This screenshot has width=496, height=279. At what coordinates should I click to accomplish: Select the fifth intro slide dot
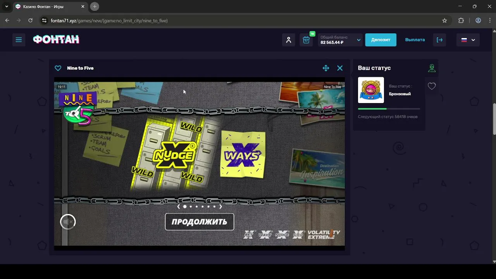(x=208, y=207)
